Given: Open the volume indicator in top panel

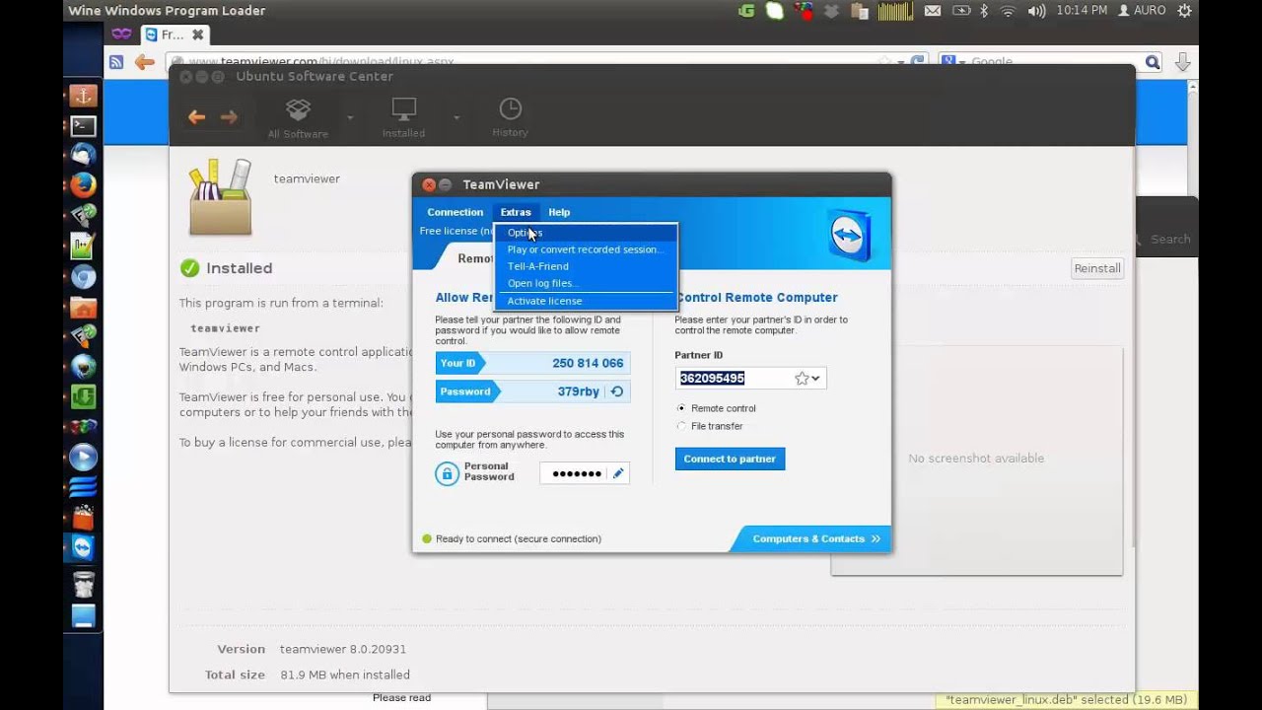Looking at the screenshot, I should coord(1036,11).
